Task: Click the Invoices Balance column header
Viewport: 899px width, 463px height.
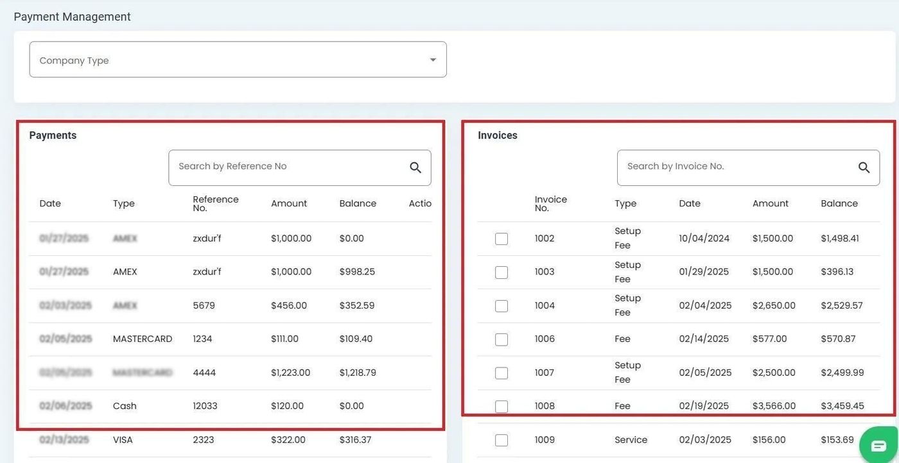Action: click(839, 203)
